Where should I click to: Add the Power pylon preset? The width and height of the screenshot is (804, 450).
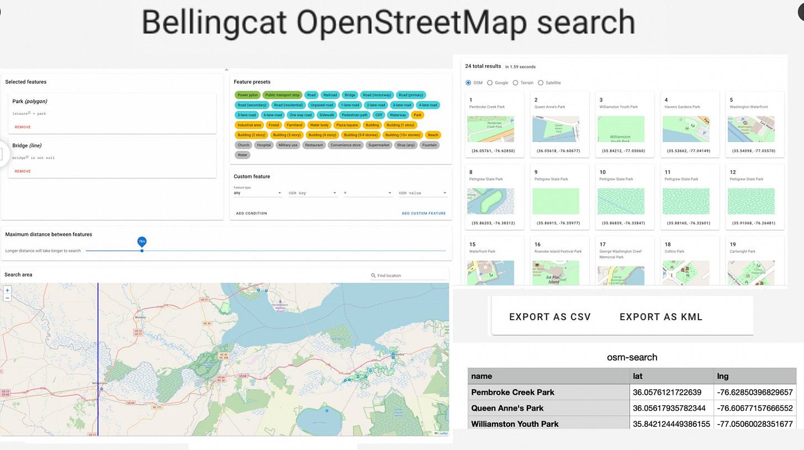click(247, 95)
